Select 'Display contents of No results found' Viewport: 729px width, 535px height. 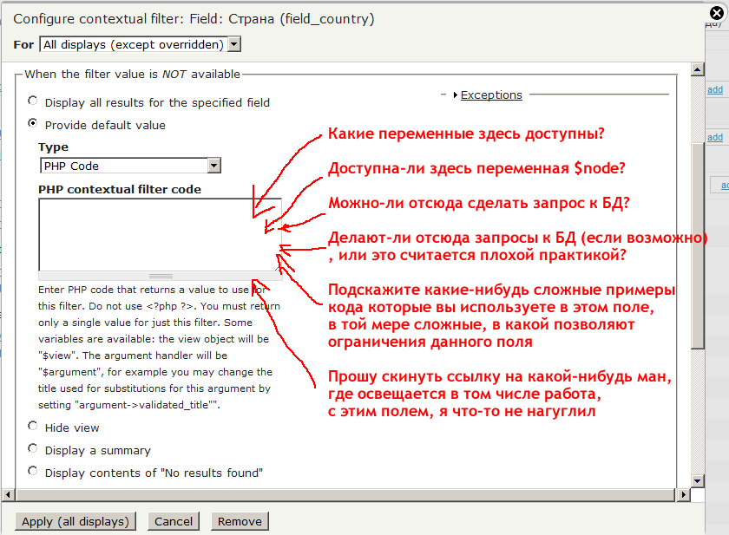pos(33,471)
